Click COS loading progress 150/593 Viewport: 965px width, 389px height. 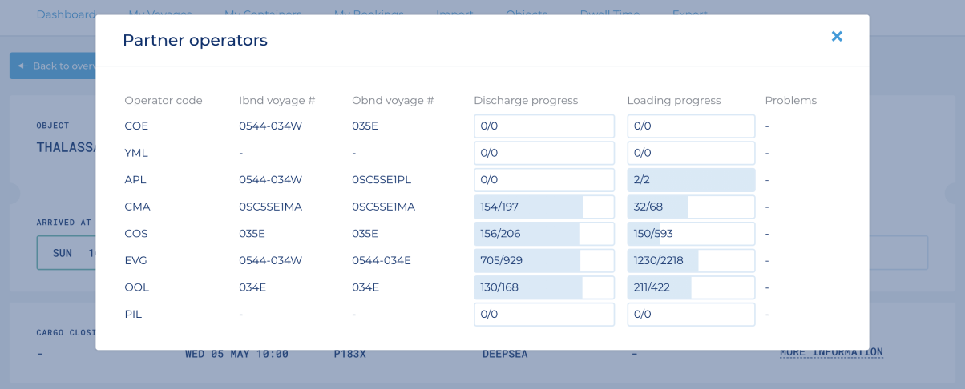(x=691, y=234)
